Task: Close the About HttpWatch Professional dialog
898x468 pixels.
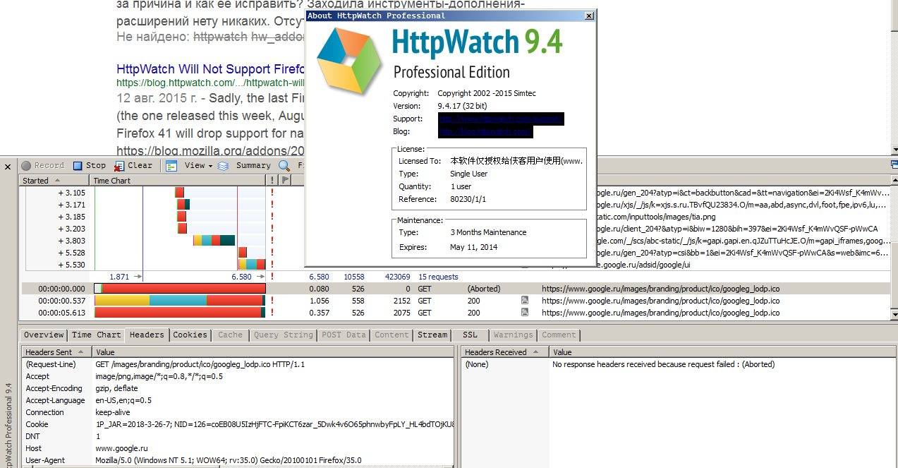Action: (590, 16)
